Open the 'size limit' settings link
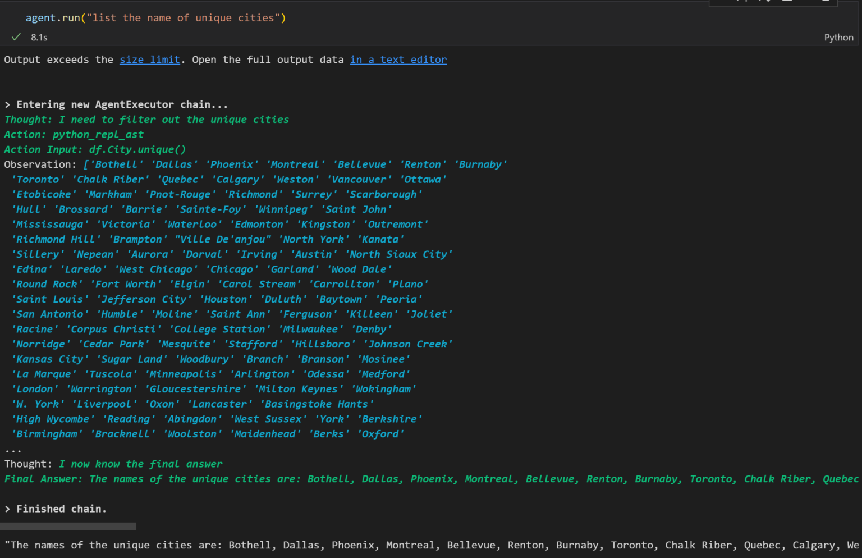 pyautogui.click(x=149, y=60)
